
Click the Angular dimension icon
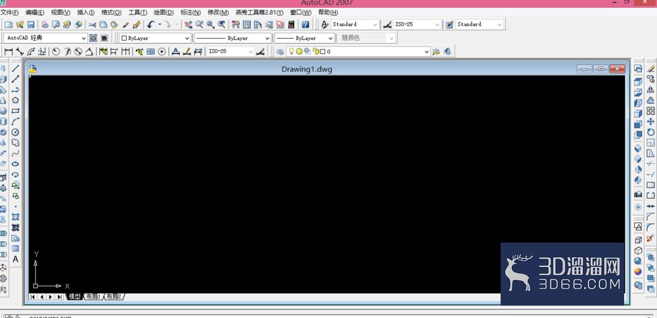coord(89,51)
